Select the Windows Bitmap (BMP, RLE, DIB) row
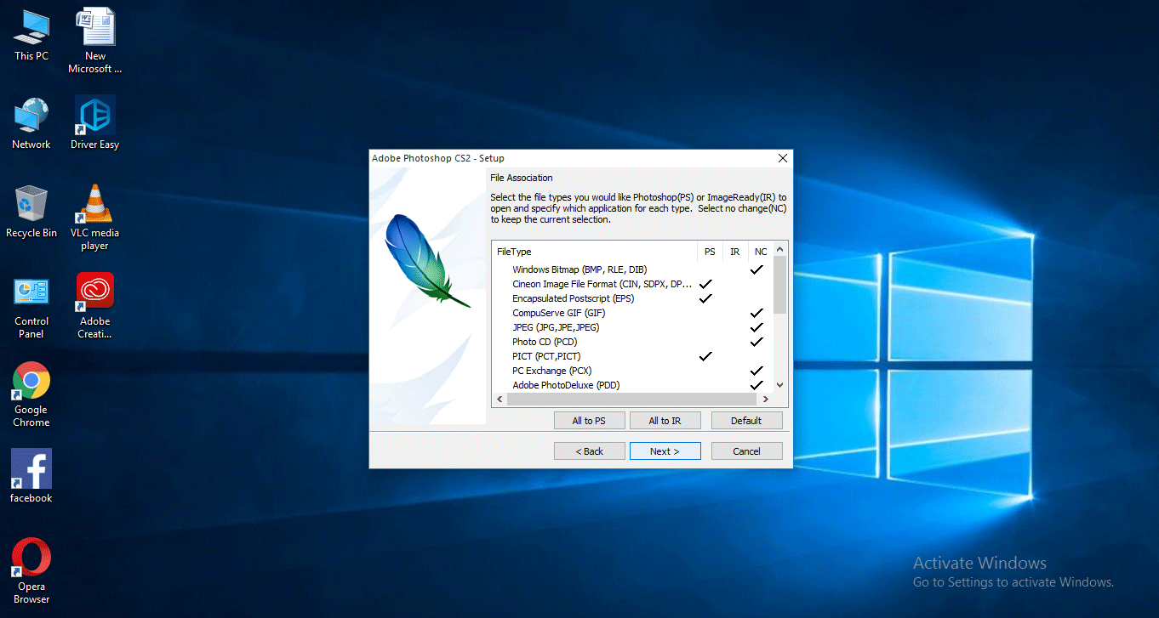Image resolution: width=1159 pixels, height=618 pixels. pos(632,269)
